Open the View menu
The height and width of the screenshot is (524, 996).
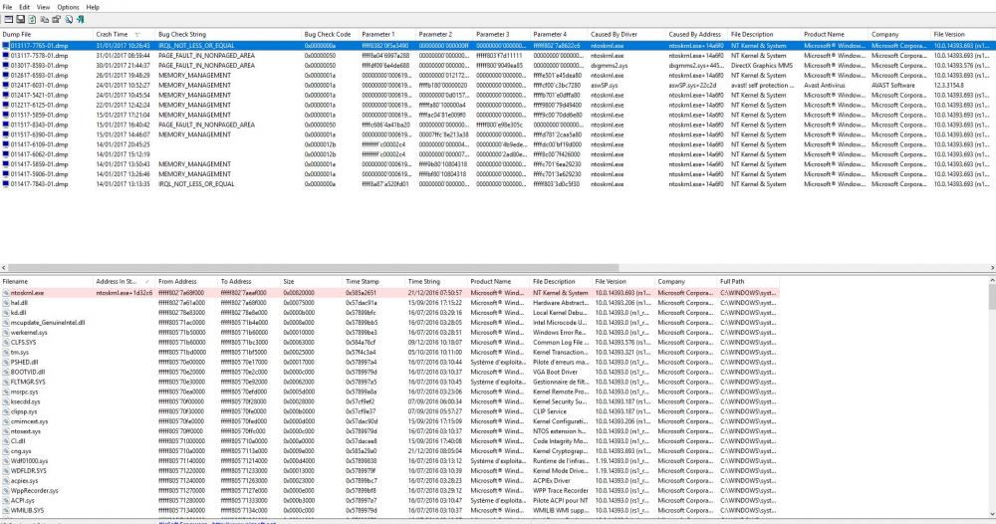point(44,6)
